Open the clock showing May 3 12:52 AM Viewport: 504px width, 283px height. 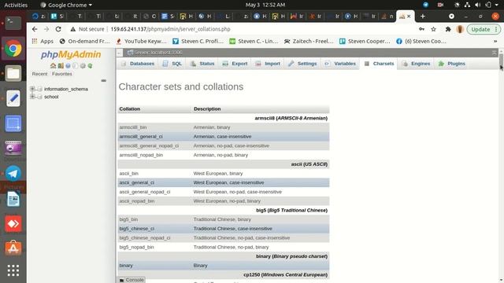(x=265, y=5)
